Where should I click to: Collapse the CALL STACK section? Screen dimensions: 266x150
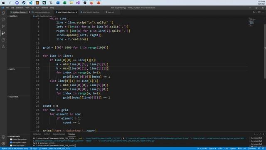[13, 97]
